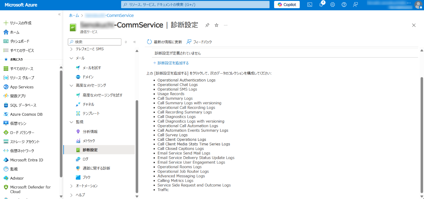Open リソース グループ in favorites
This screenshot has width=424, height=199.
(19, 78)
